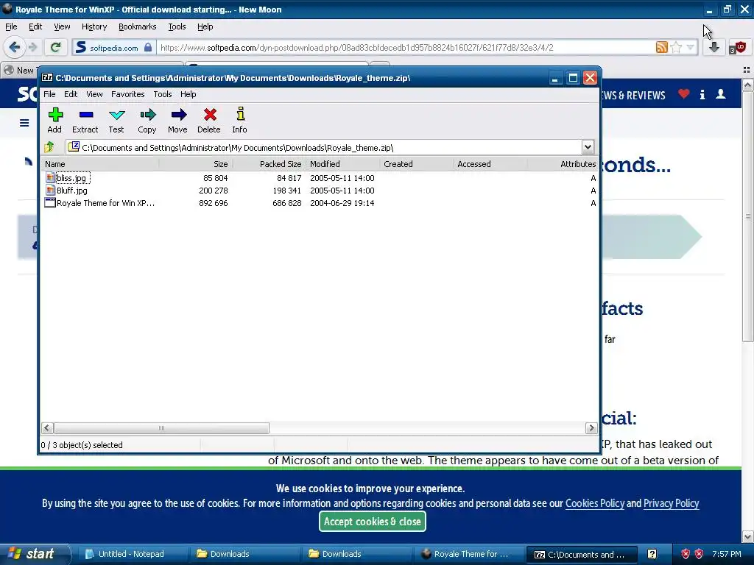Open the Softpedia hamburger menu

[x=24, y=123]
